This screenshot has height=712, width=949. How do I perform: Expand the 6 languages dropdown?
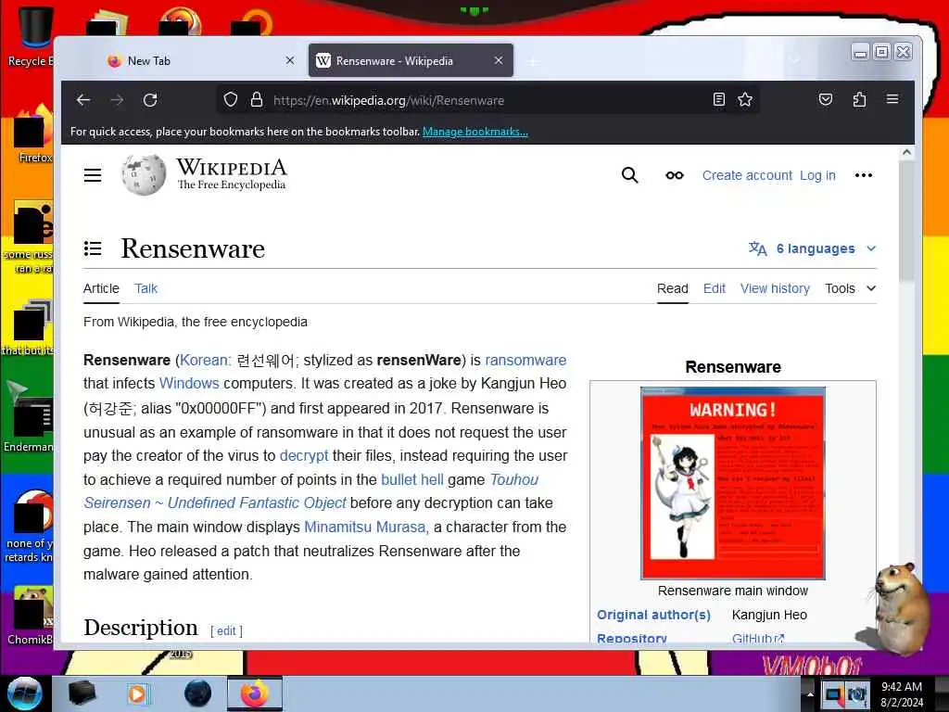pos(812,248)
